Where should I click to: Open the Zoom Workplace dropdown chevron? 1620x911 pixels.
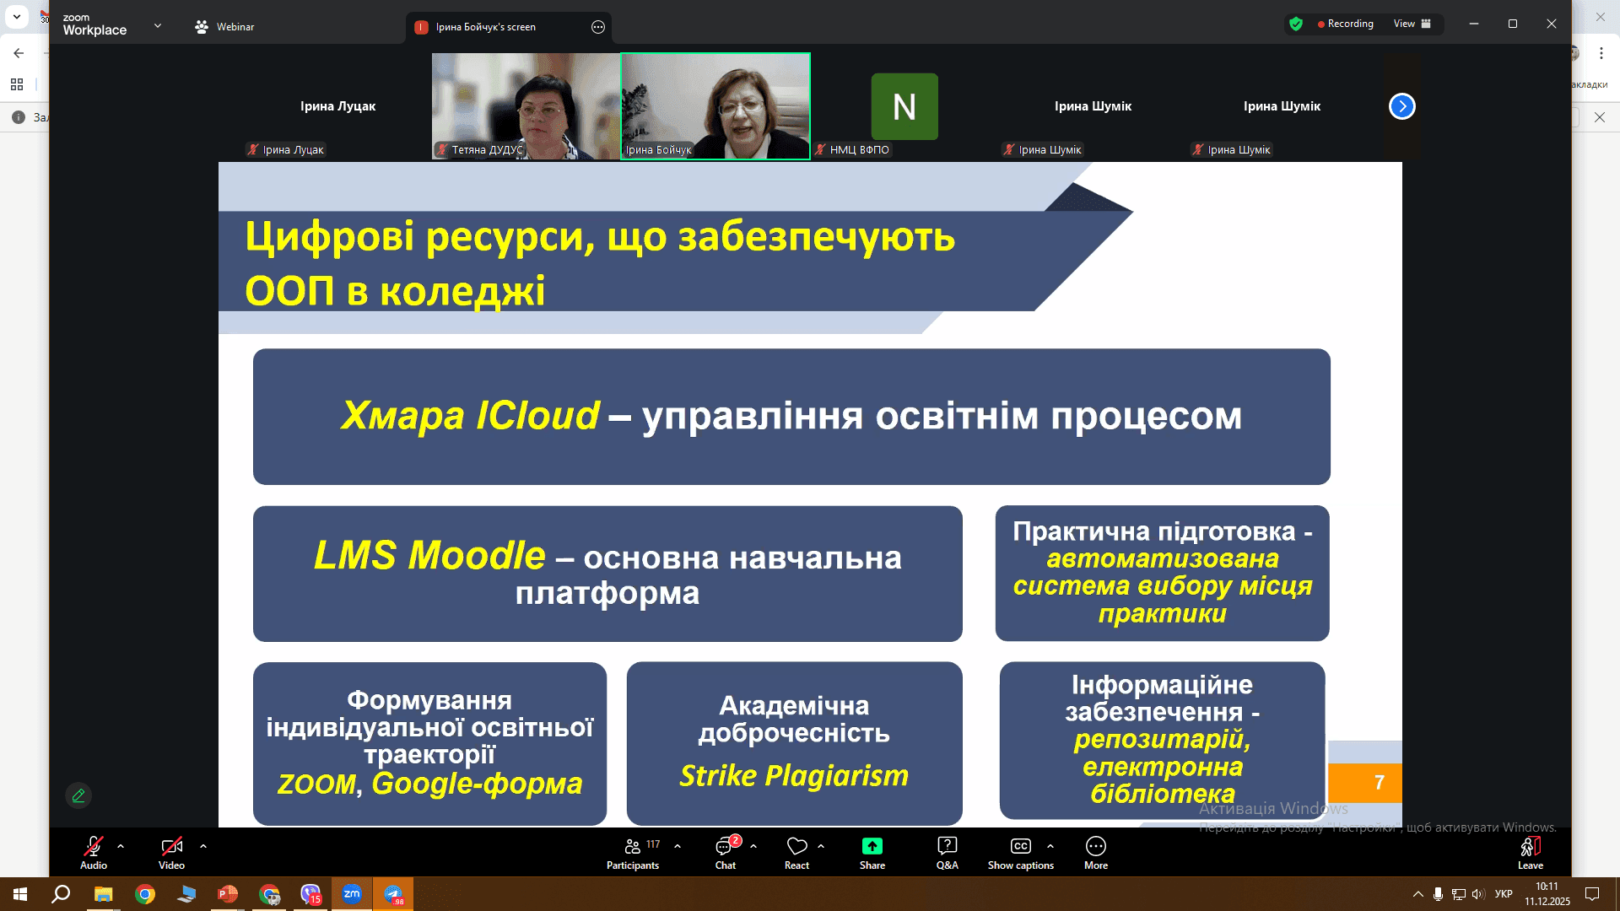pos(158,25)
